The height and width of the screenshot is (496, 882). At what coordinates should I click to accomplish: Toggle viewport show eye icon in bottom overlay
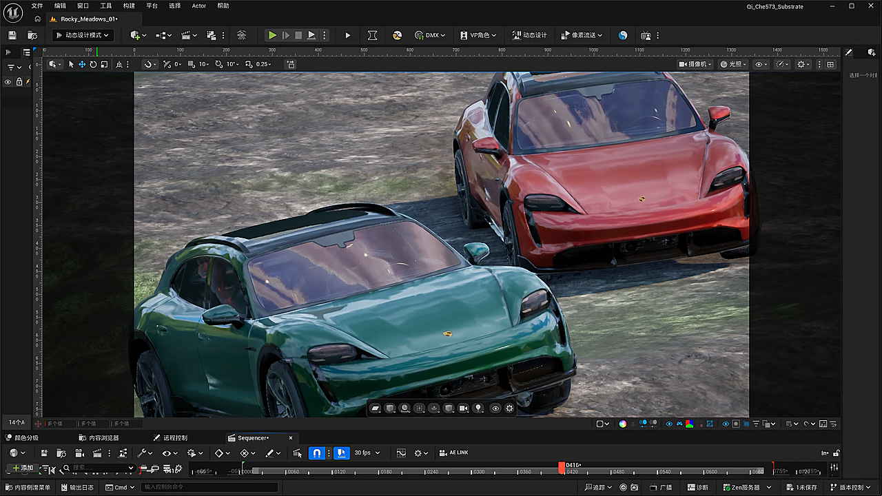495,408
